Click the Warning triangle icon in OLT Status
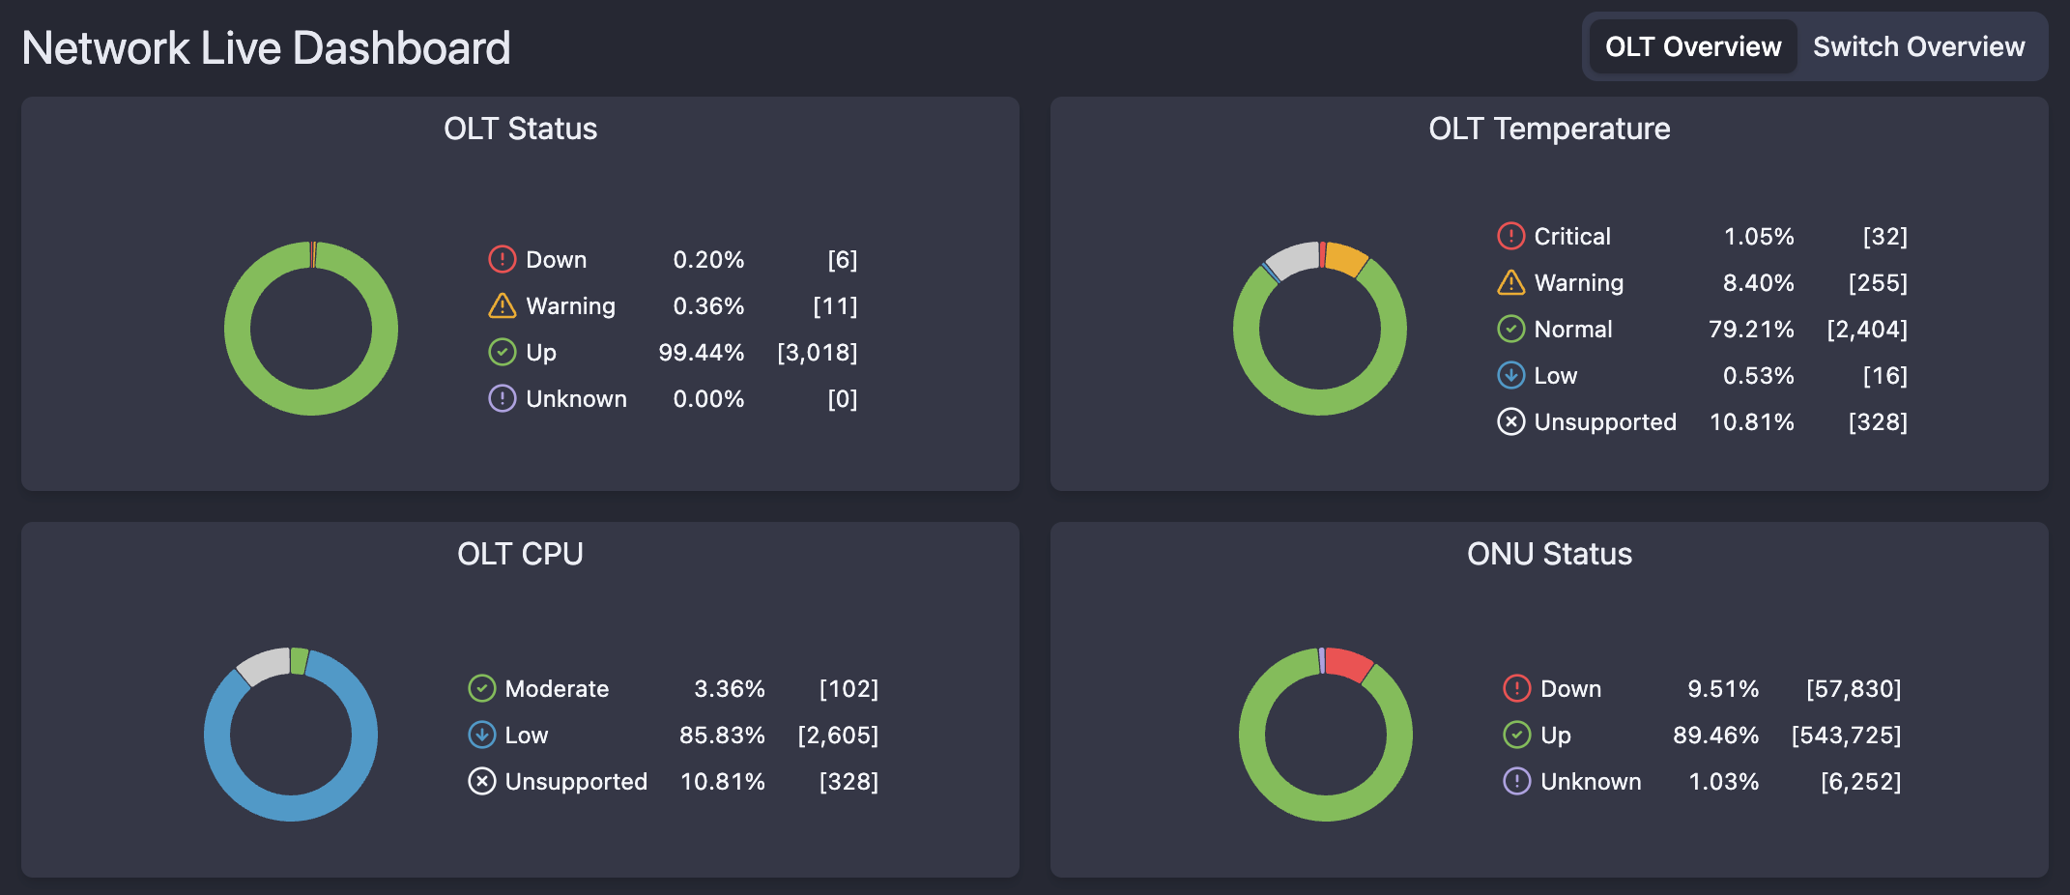The image size is (2070, 895). pos(502,305)
